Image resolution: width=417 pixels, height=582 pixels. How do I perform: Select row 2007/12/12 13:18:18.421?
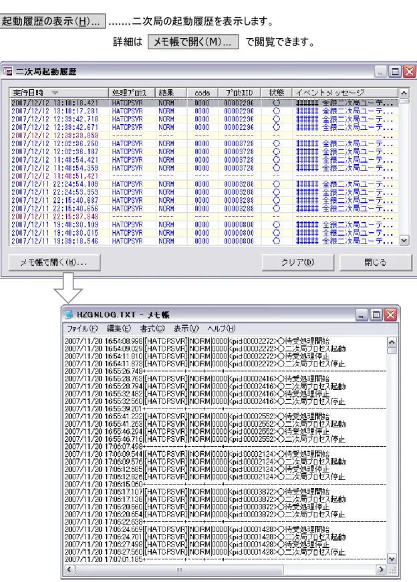tap(204, 103)
